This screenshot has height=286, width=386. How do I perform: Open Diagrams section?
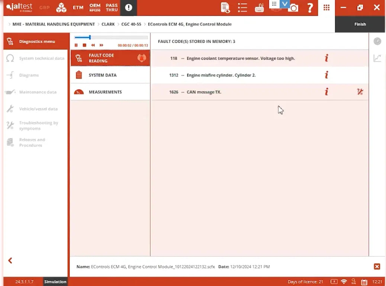point(36,75)
